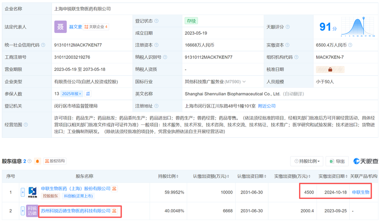379x223 pixels.
Task: Click 16668万人民币 registered capital value
Action: [x=199, y=45]
